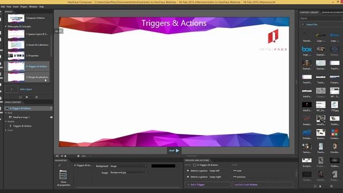
Task: Click the Triggers & Actions title on canvas
Action: click(x=174, y=23)
